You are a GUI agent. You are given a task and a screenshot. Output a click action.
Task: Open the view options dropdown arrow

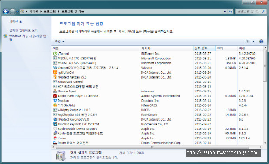[x=253, y=41]
